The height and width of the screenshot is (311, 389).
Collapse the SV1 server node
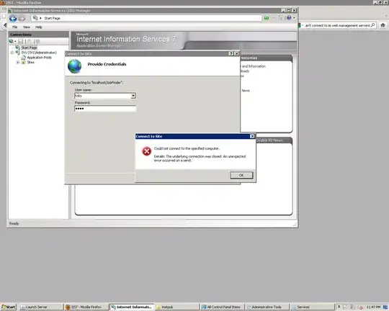click(x=12, y=53)
